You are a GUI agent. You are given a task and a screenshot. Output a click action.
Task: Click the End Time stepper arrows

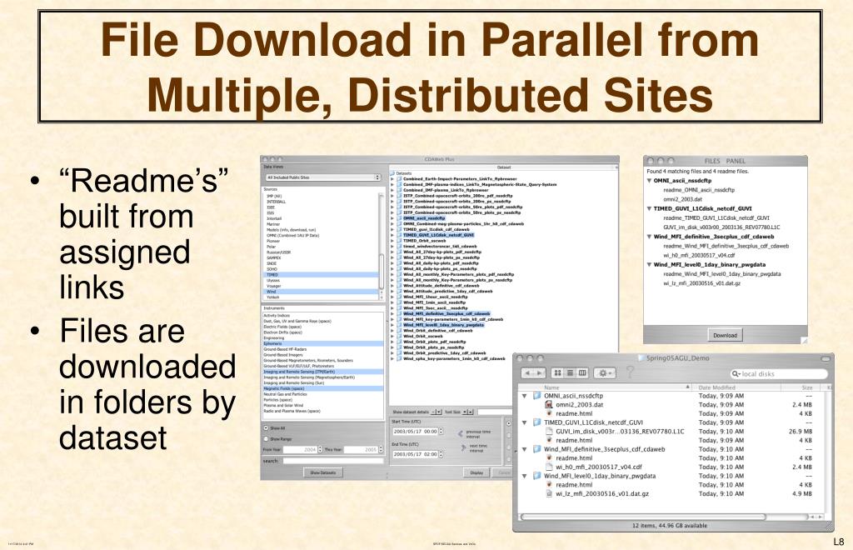[441, 453]
